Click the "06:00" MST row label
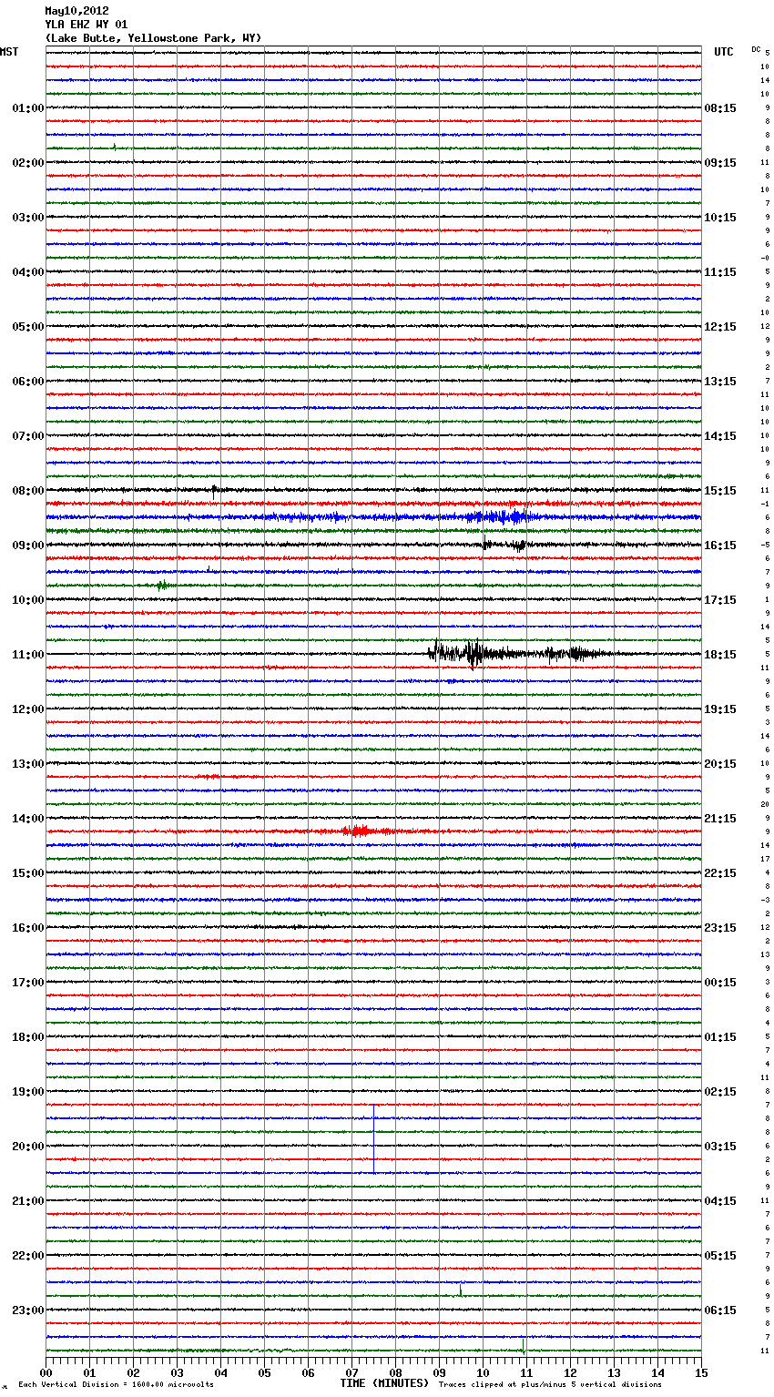 pyautogui.click(x=28, y=382)
